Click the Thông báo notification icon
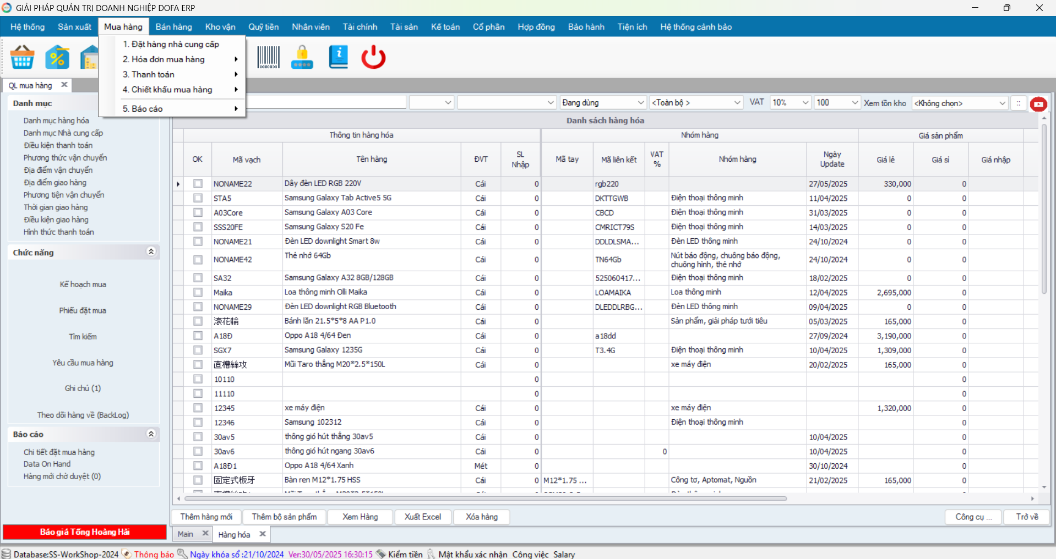The height and width of the screenshot is (559, 1056). (127, 553)
